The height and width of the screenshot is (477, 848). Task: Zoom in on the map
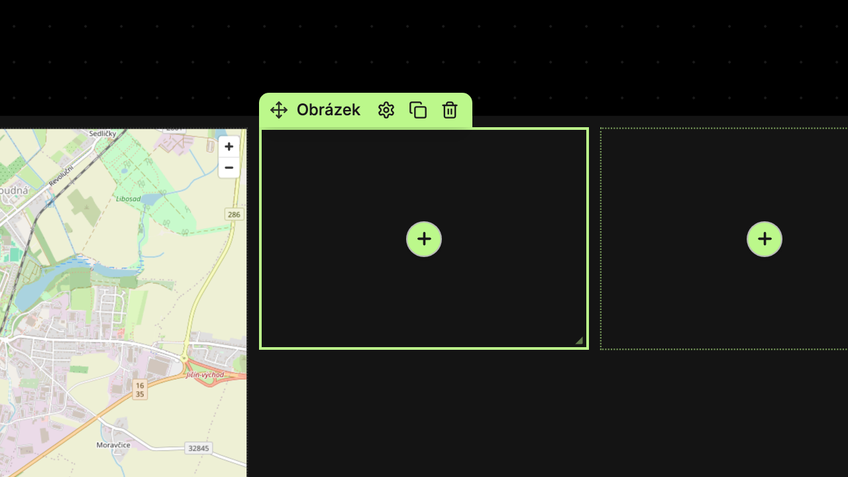pyautogui.click(x=229, y=146)
